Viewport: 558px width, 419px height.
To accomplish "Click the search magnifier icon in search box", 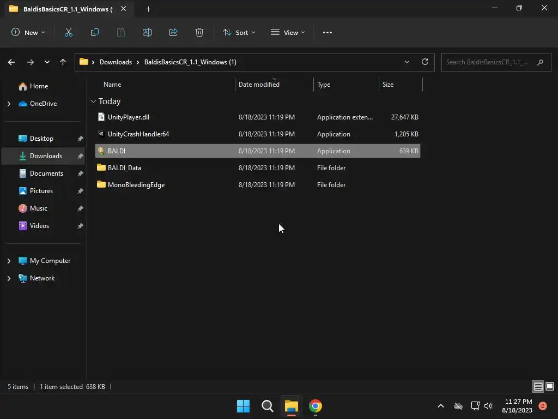I will coord(540,62).
